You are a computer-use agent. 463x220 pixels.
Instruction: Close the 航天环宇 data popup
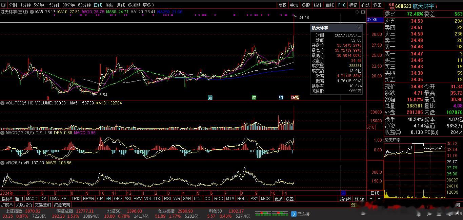coord(359,28)
